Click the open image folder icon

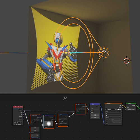119,109
